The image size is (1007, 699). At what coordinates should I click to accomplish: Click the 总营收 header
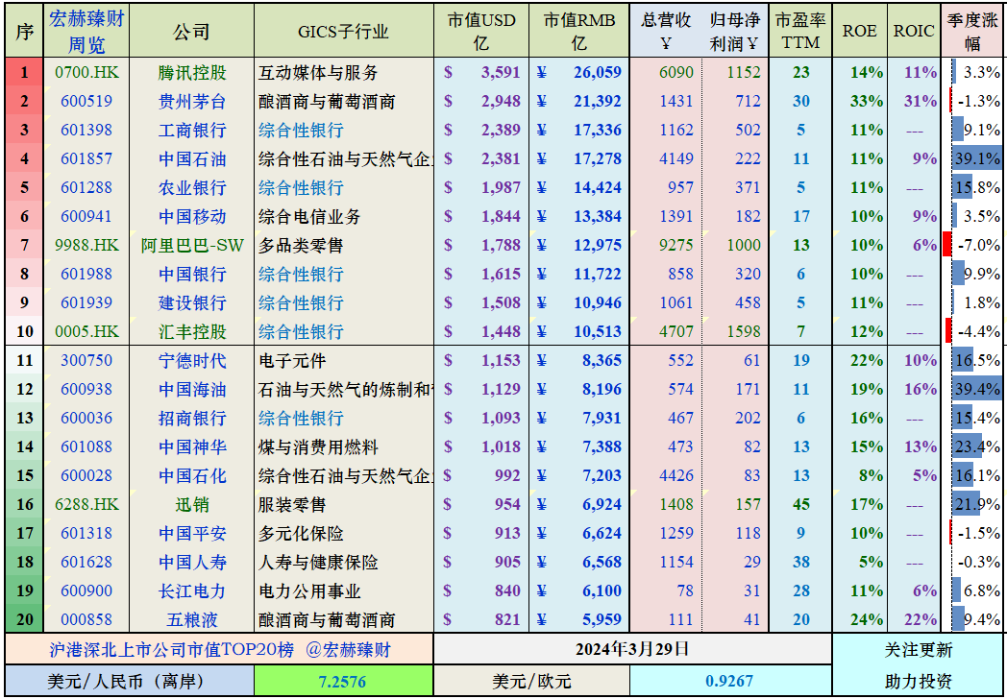click(x=666, y=31)
